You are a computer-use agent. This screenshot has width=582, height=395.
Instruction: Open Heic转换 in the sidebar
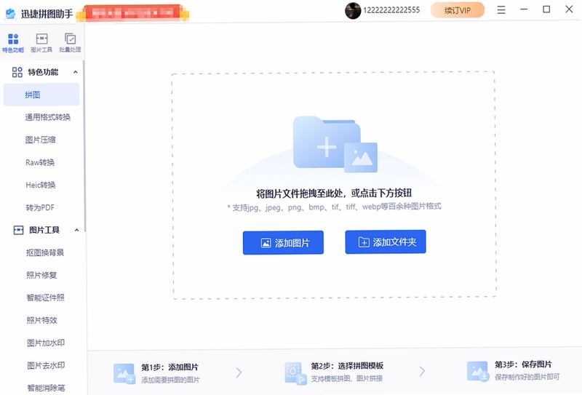pyautogui.click(x=41, y=185)
